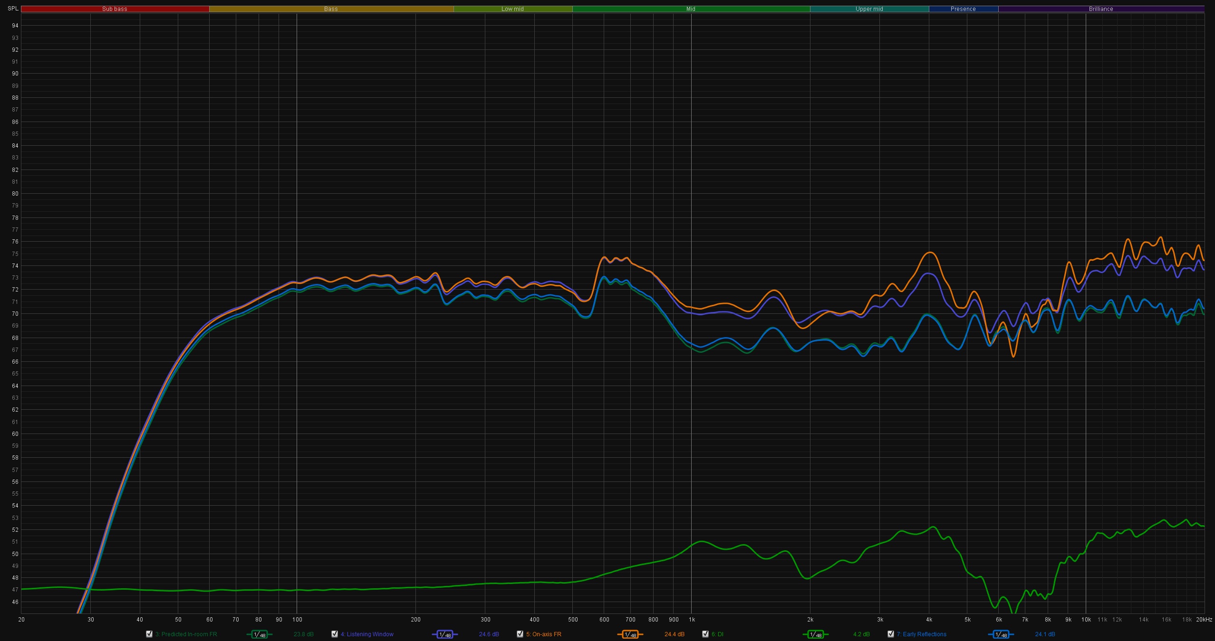Click the 24.1 dB value for Early Reflections
The image size is (1215, 641).
point(1045,634)
